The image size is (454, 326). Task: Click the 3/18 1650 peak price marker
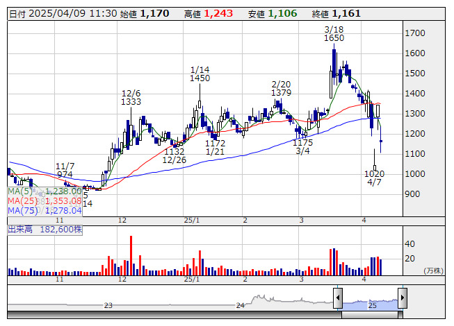coord(334,34)
